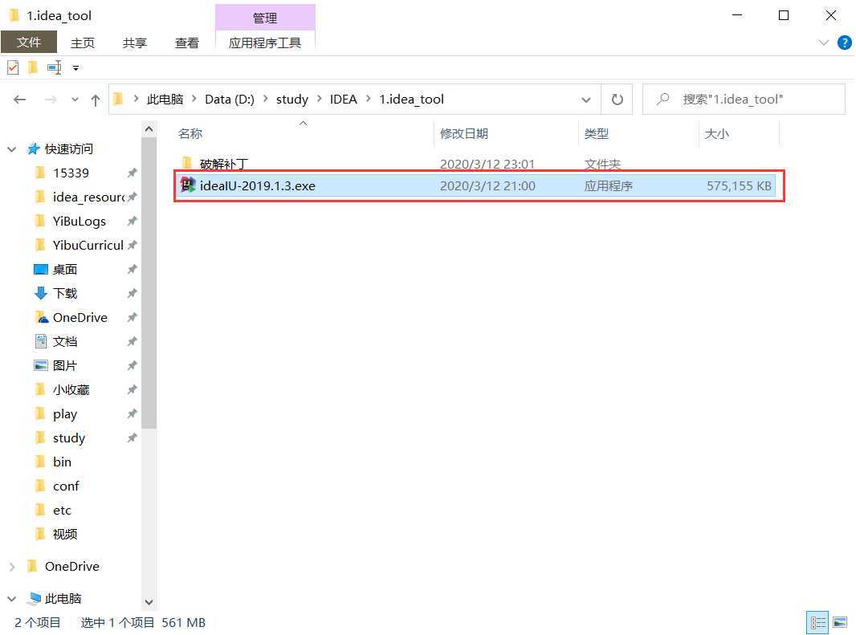Expand the address bar history dropdown
Image resolution: width=856 pixels, height=635 pixels.
[x=585, y=100]
